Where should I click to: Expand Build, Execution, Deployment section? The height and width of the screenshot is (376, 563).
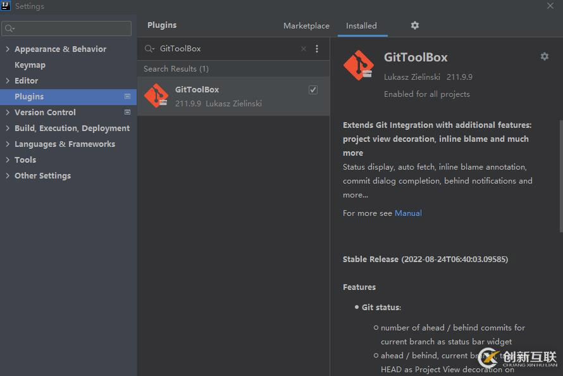8,128
